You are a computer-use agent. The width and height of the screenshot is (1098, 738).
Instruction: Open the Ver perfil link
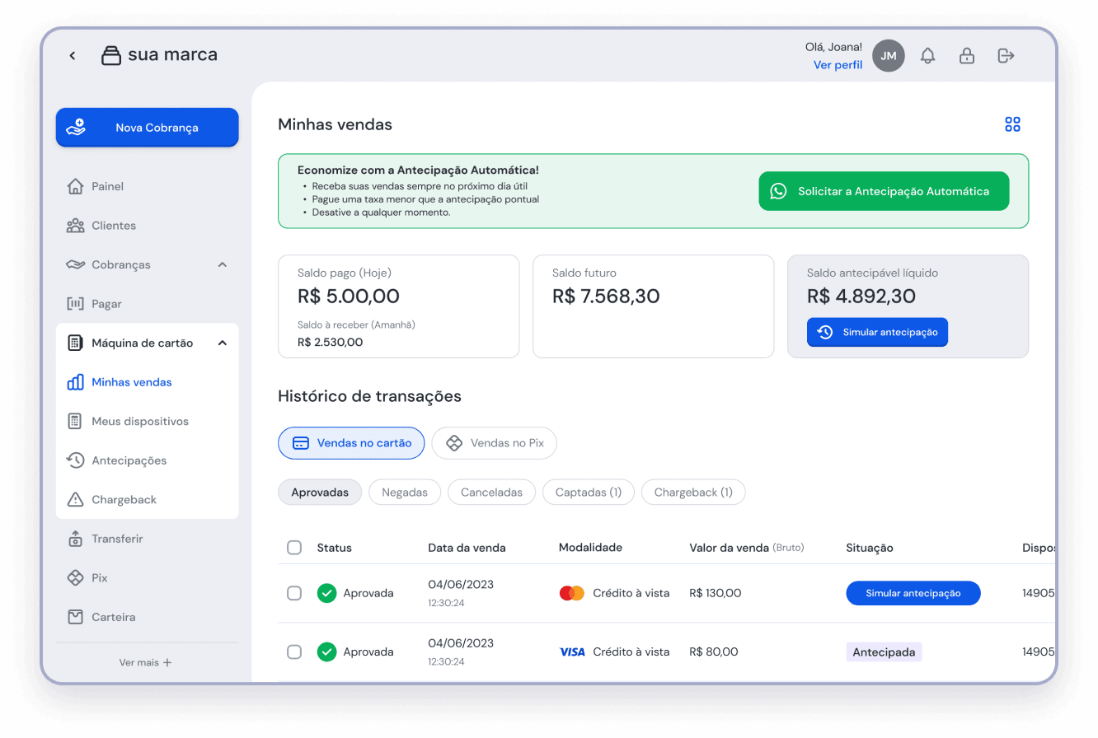838,65
